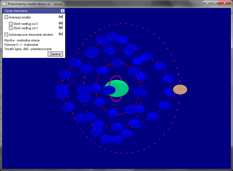Click the orange-tan electron sphere on the outer orbit
Viewport: 233px width, 171px height.
point(180,89)
